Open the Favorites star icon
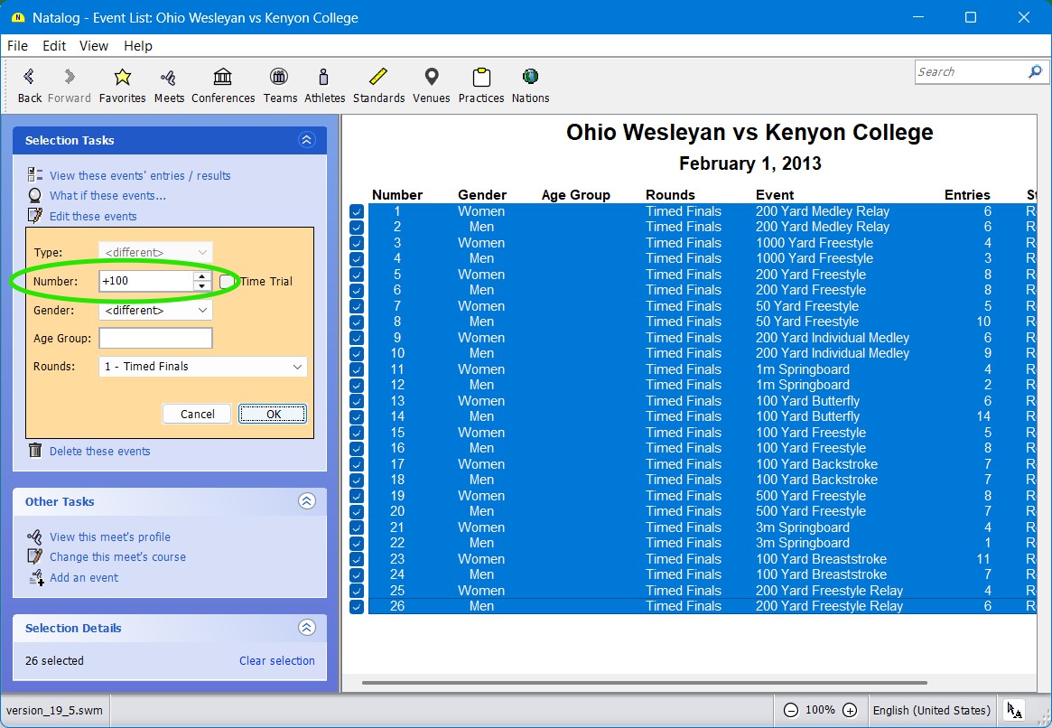The width and height of the screenshot is (1052, 728). pos(122,85)
